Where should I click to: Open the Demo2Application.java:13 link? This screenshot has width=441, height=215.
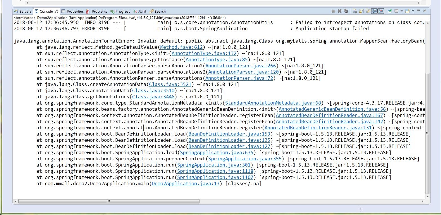186,183
